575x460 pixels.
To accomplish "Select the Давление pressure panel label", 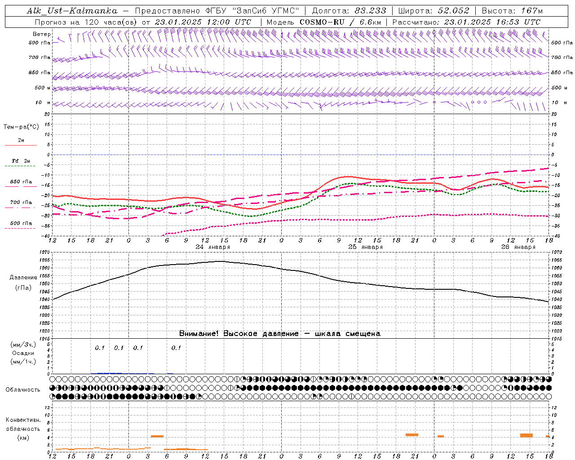I will coord(23,278).
